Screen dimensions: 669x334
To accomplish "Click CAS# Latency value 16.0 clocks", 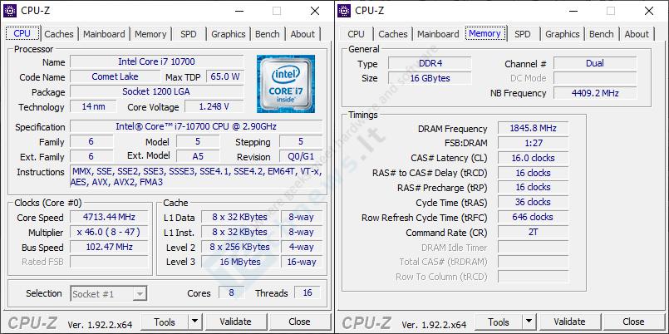I will click(x=533, y=158).
